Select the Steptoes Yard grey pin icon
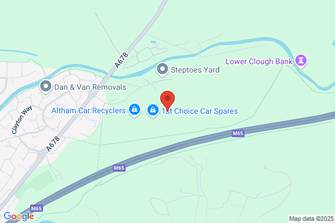The width and height of the screenshot is (335, 223). 162,70
